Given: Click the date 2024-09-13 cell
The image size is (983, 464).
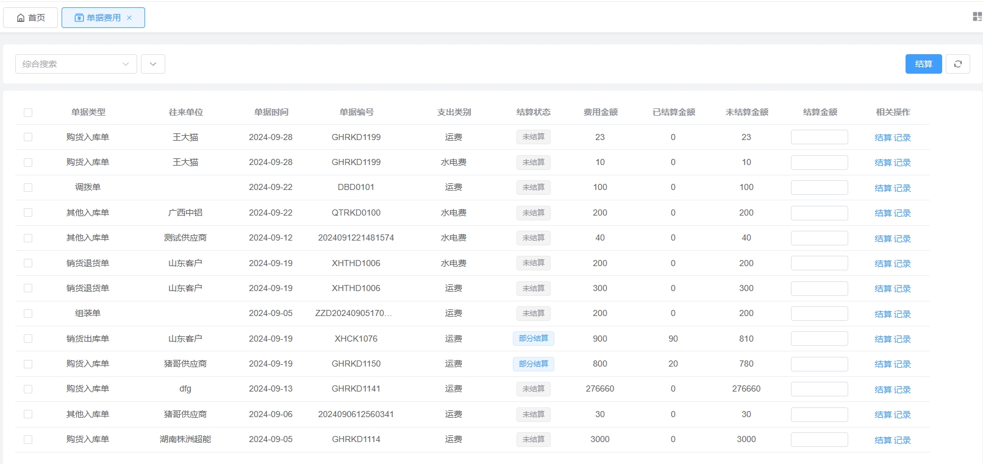Looking at the screenshot, I should [271, 388].
